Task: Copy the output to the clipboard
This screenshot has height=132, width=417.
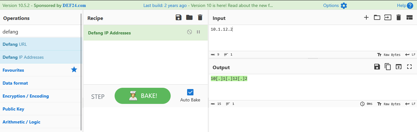Action: tap(388, 67)
